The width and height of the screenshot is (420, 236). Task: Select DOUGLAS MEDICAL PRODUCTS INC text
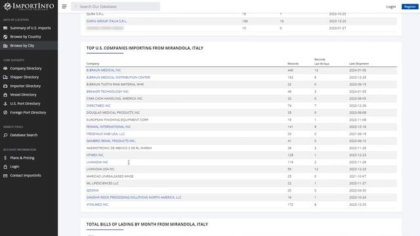(113, 113)
